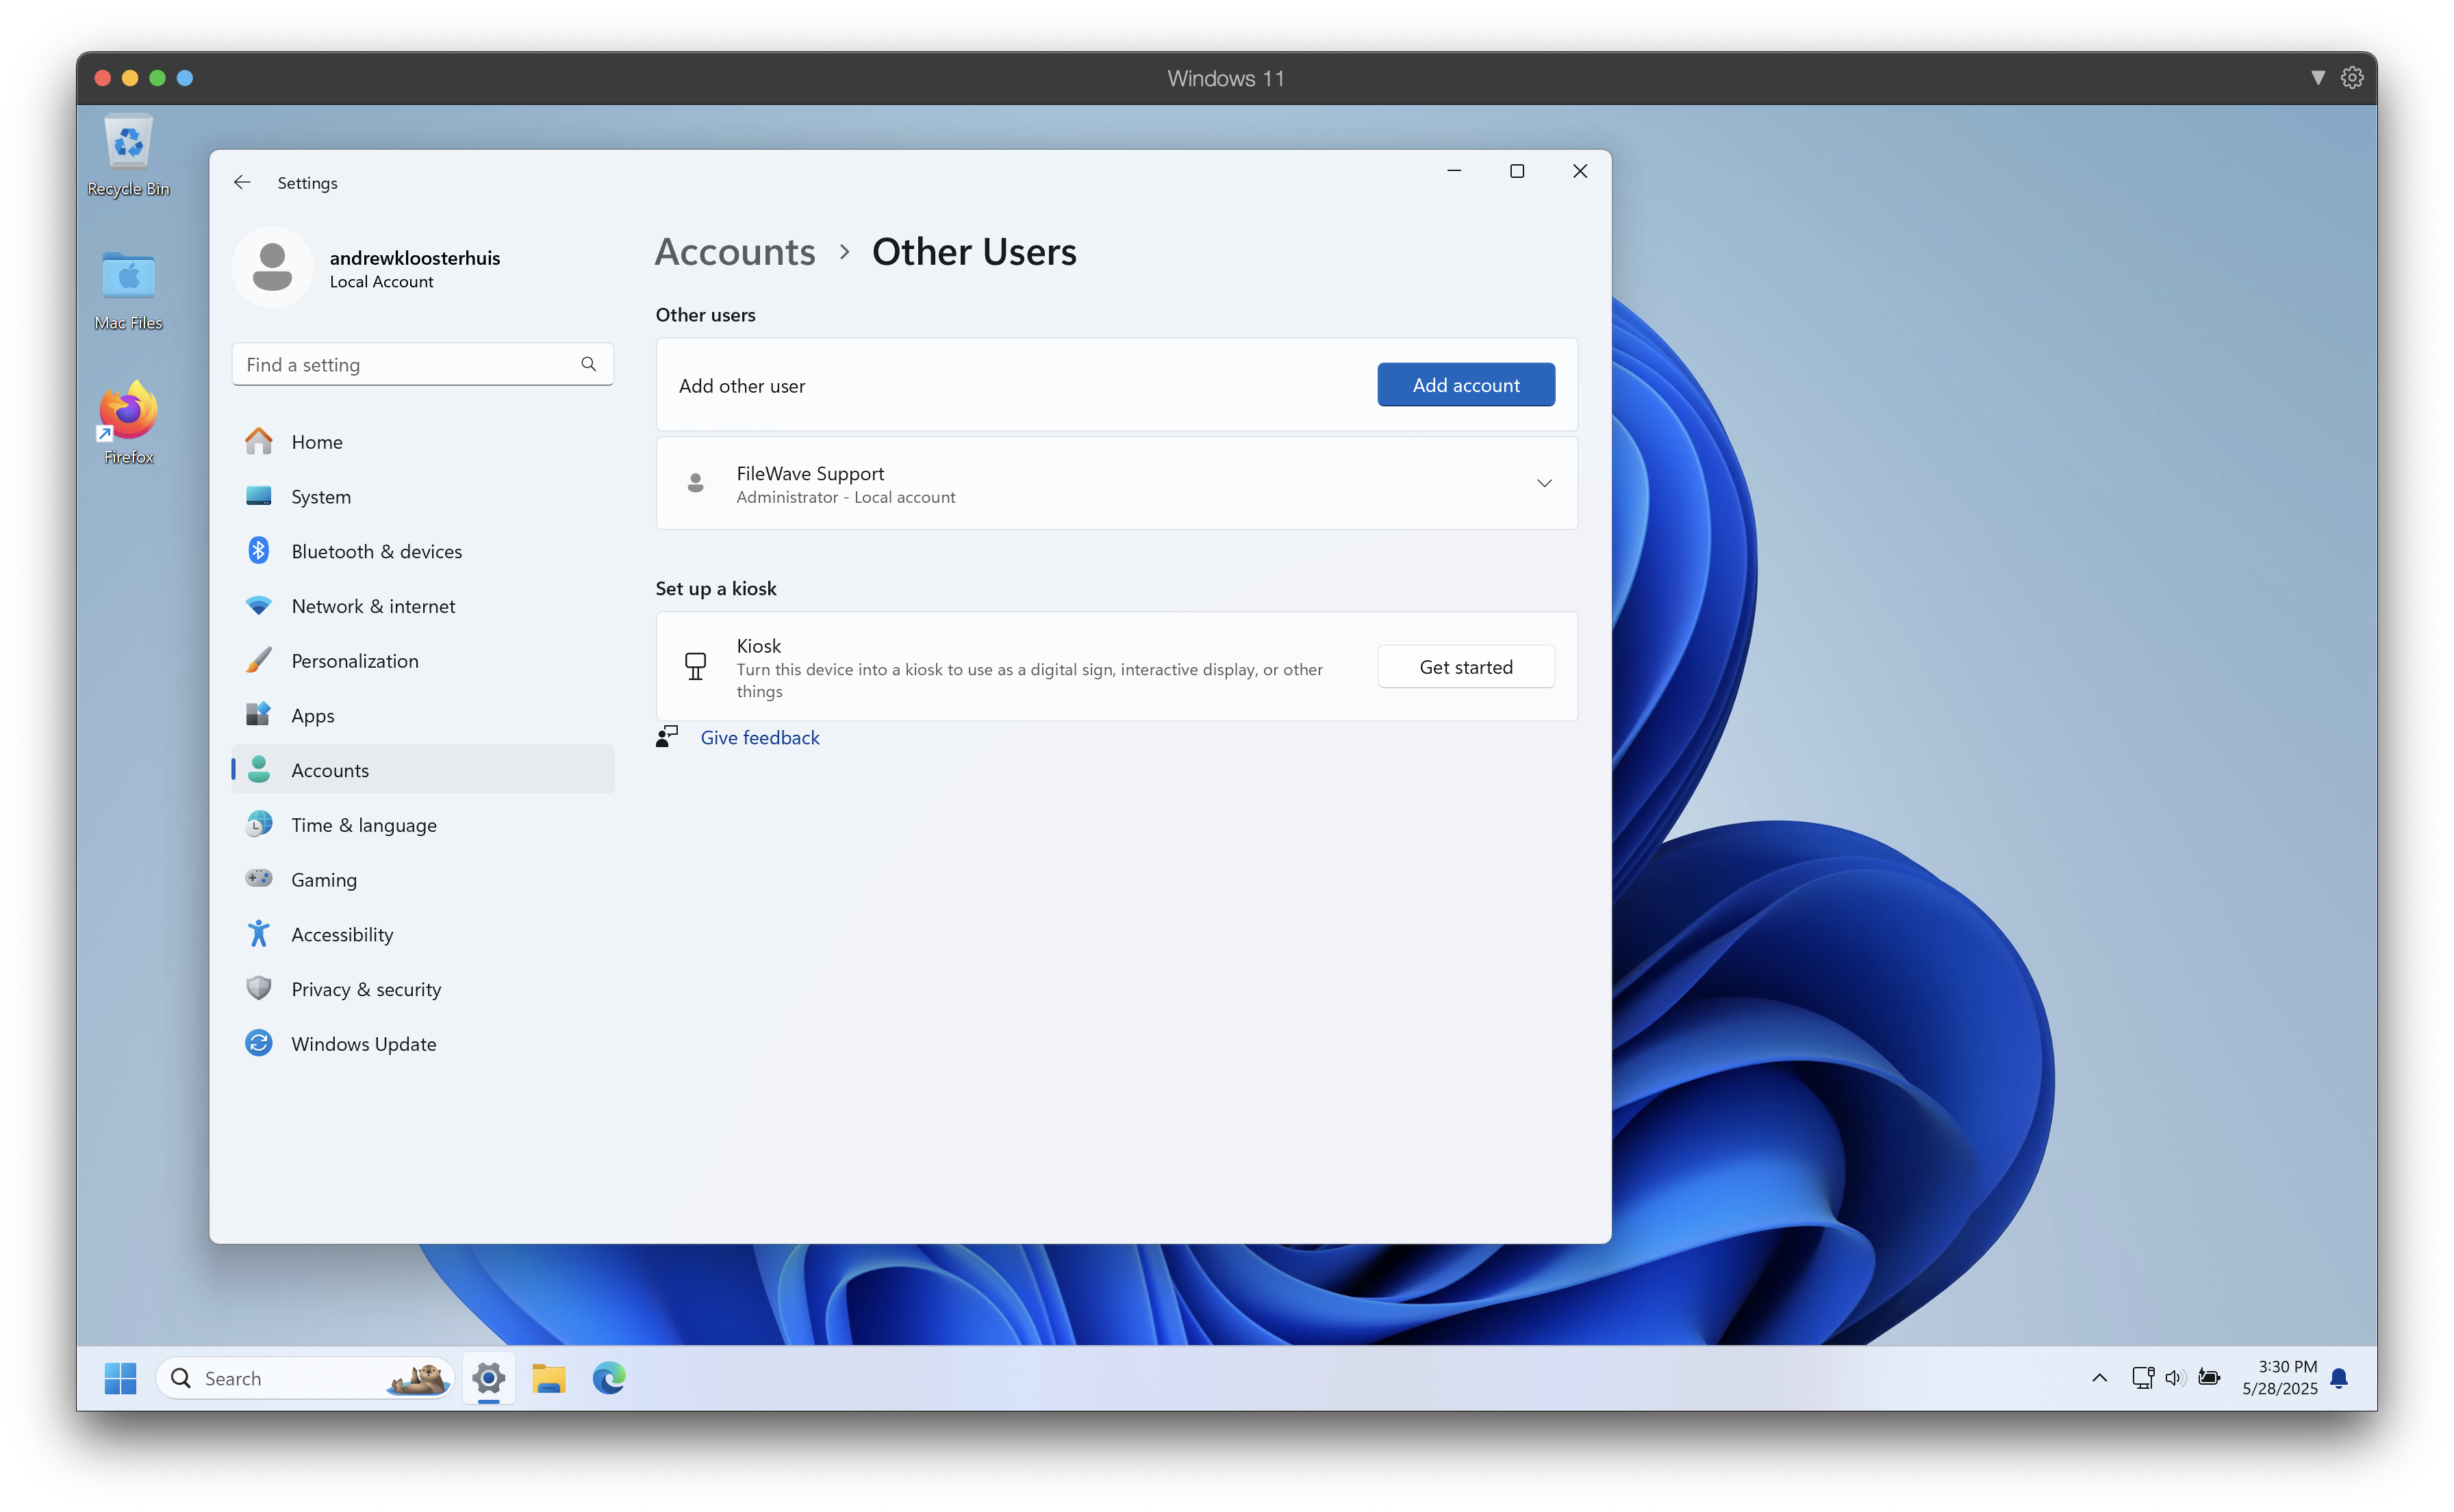Select Accounts in the sidebar
The height and width of the screenshot is (1512, 2454).
(422, 770)
